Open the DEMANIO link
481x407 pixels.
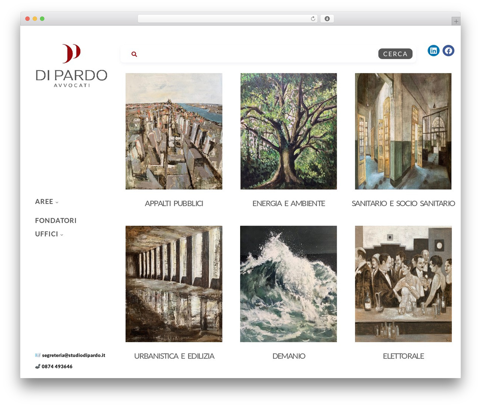pos(289,356)
